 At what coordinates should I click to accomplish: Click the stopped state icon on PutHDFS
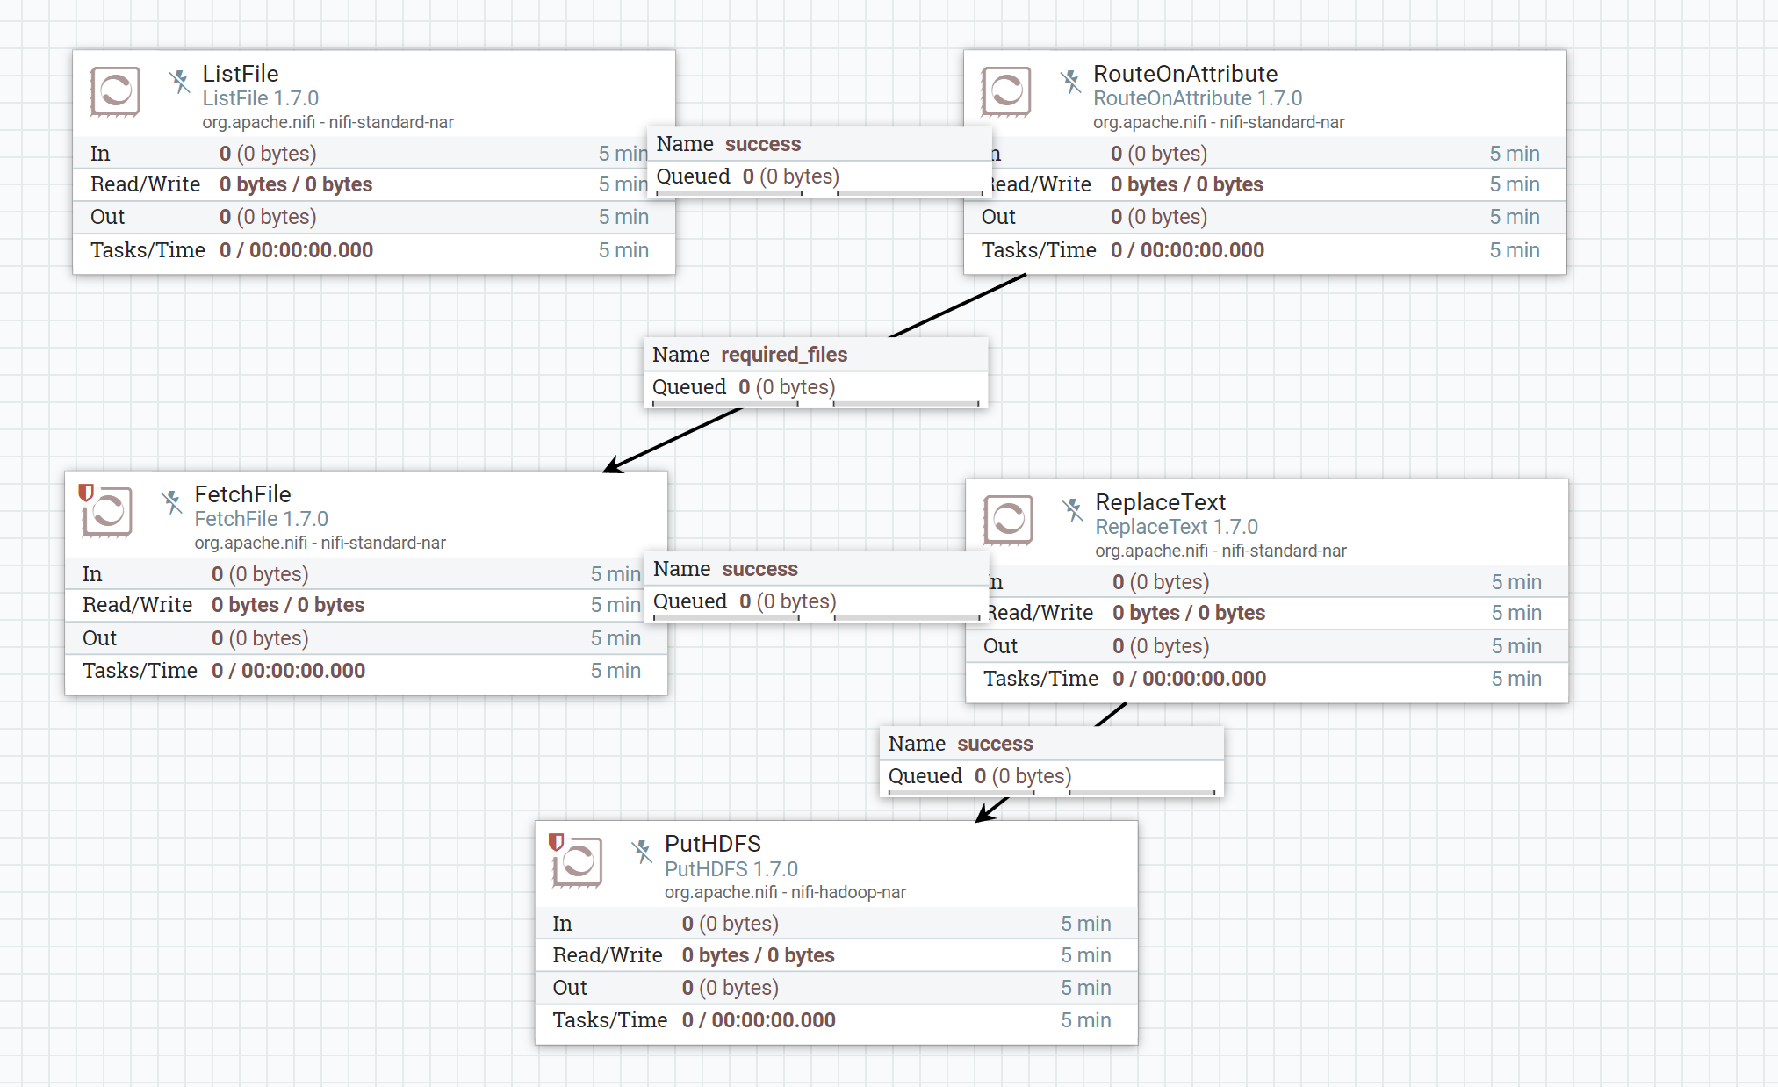tap(642, 851)
